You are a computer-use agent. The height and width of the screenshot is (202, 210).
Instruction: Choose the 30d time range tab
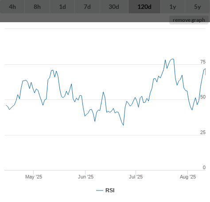pos(114,7)
